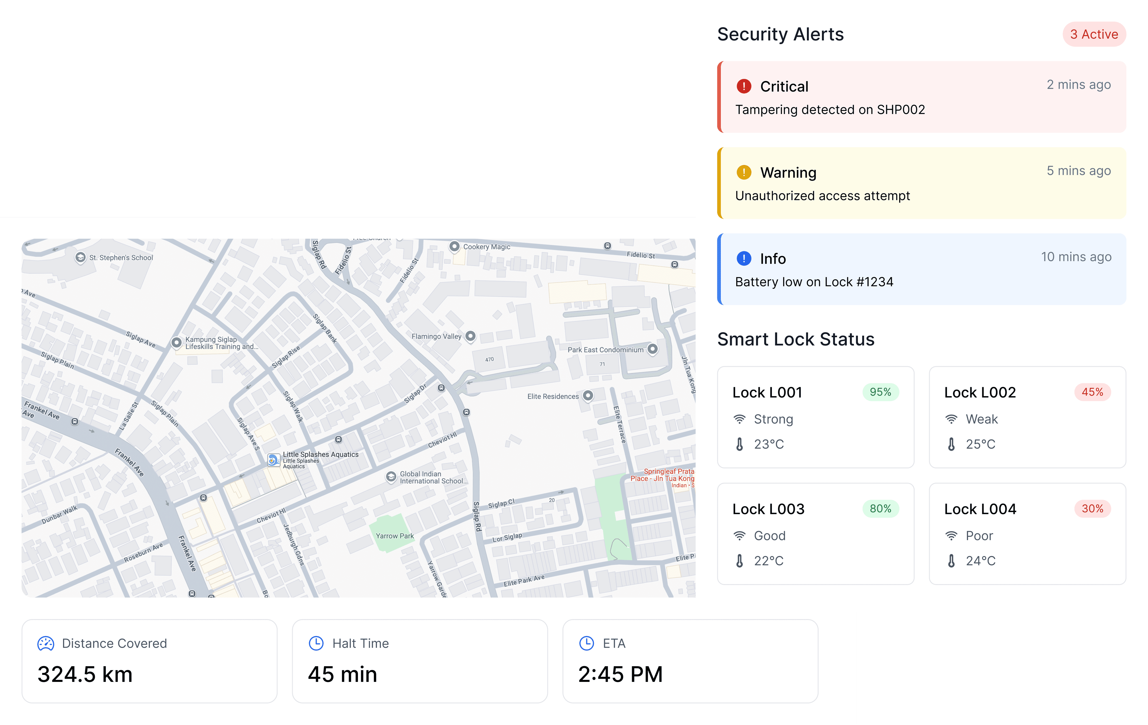Click Lock L002 wifi signal icon
Image resolution: width=1148 pixels, height=725 pixels.
tap(951, 419)
